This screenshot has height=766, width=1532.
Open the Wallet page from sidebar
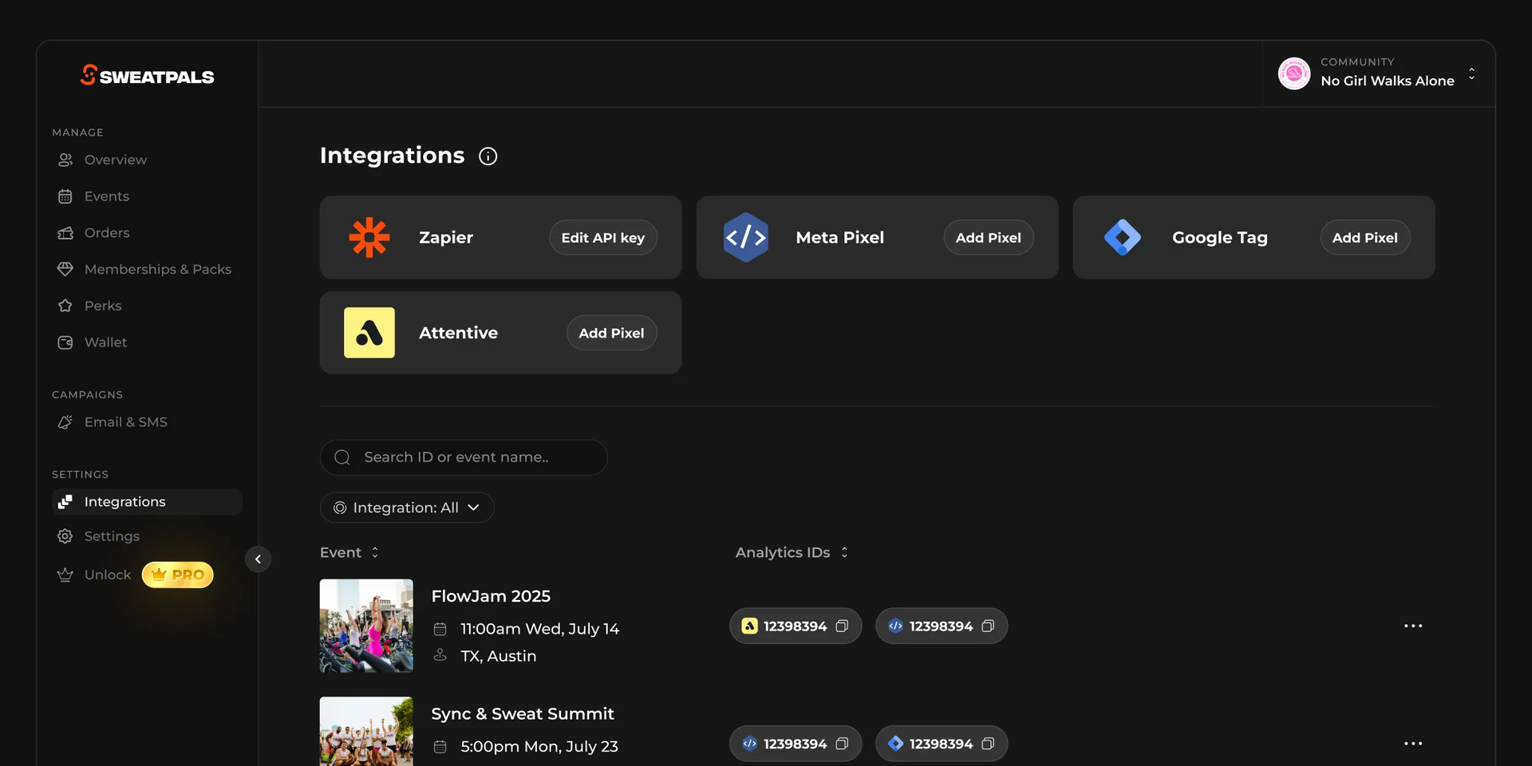click(105, 342)
